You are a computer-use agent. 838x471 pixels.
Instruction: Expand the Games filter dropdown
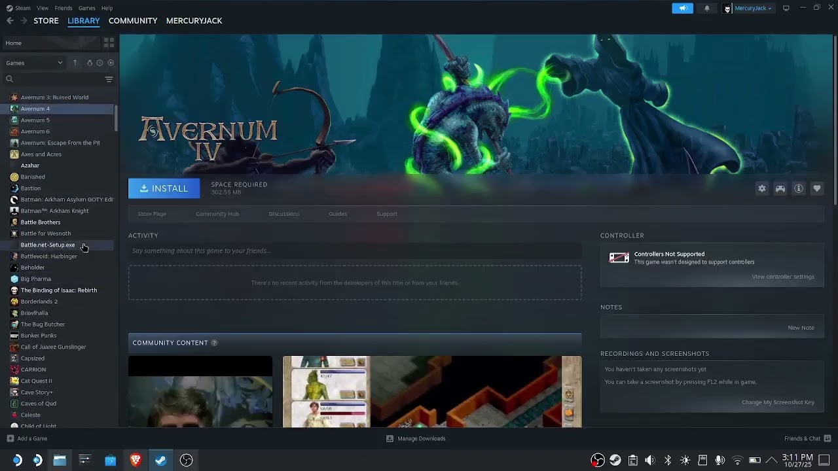(35, 63)
